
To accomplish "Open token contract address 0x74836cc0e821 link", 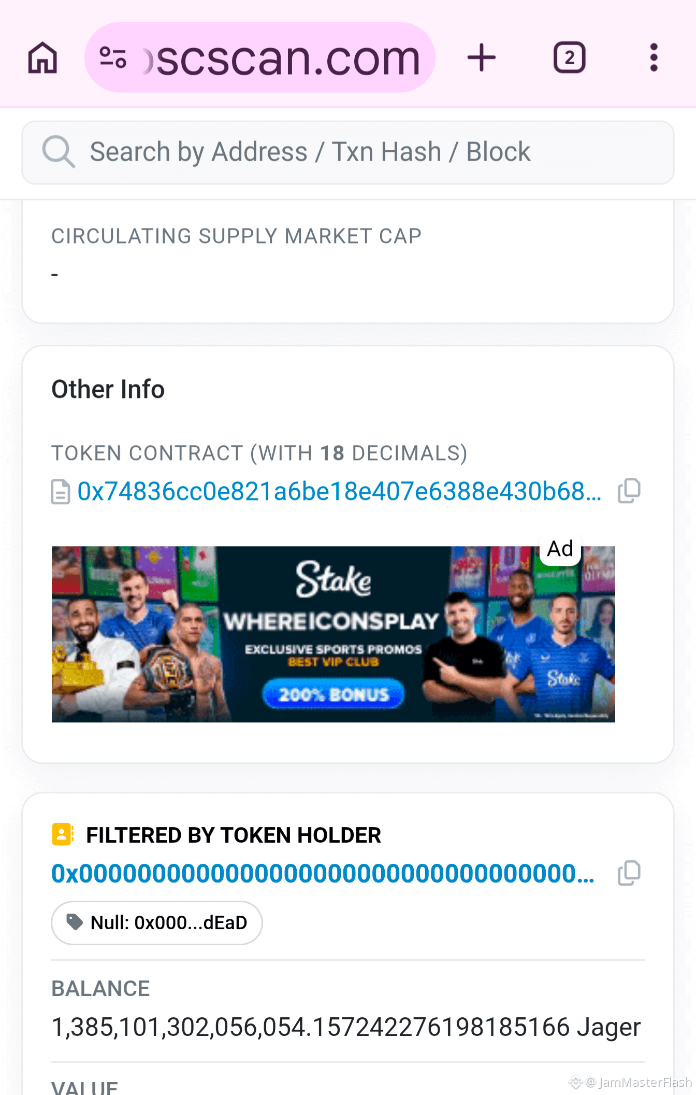I will pyautogui.click(x=340, y=491).
